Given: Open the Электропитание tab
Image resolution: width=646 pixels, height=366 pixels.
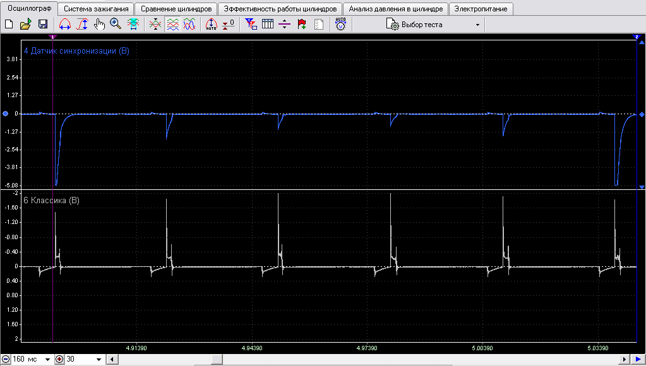Looking at the screenshot, I should click(x=481, y=9).
